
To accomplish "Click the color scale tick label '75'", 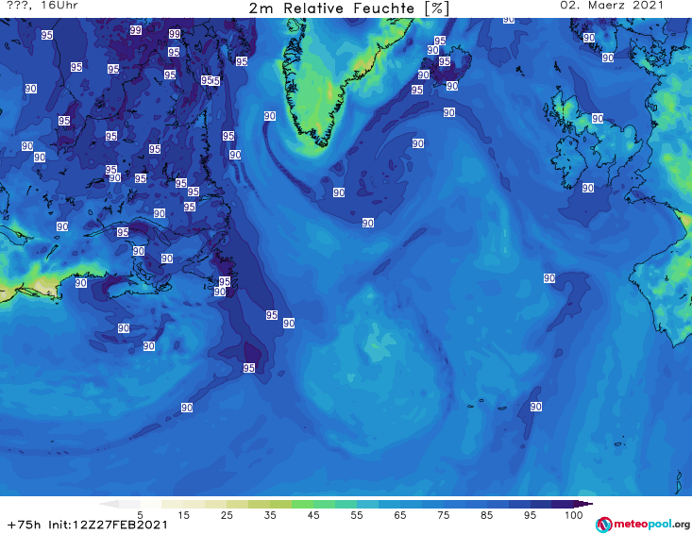I will point(443,515).
